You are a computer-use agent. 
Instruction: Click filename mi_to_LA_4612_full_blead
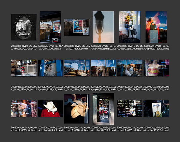(x=156, y=88)
